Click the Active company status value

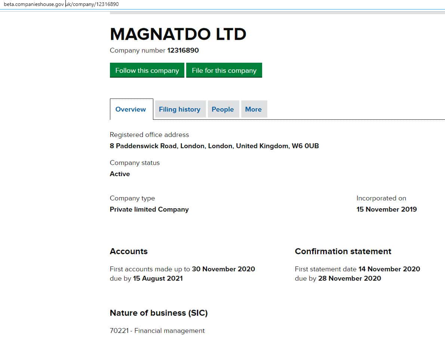click(120, 174)
